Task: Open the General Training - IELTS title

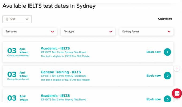Action: coord(61,72)
